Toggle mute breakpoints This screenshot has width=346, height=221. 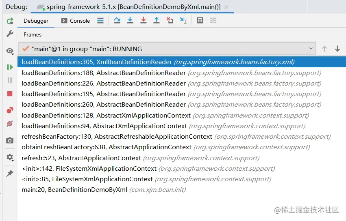[10, 124]
